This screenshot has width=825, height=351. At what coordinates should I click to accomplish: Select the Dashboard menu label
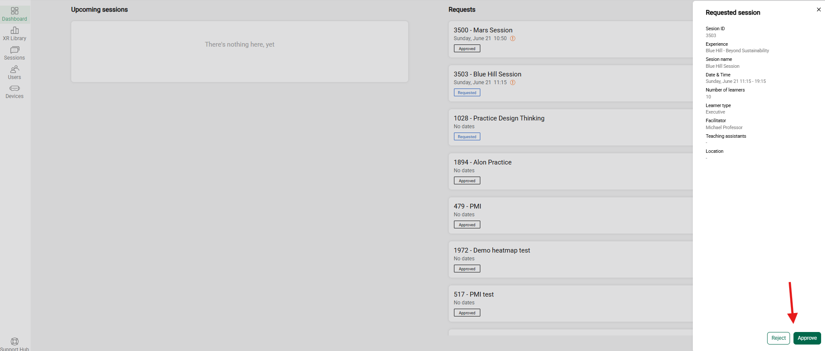pyautogui.click(x=15, y=19)
